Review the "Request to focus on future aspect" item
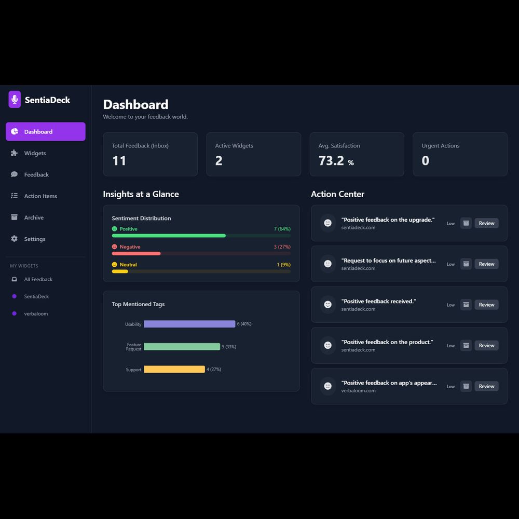This screenshot has height=519, width=519. point(486,264)
